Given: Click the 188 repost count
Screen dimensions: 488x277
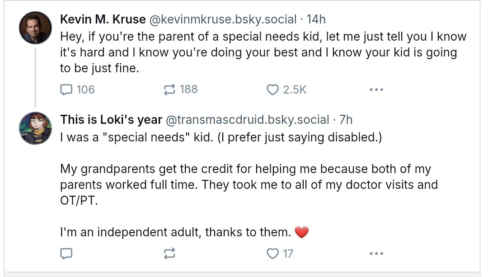Looking at the screenshot, I should tap(189, 89).
